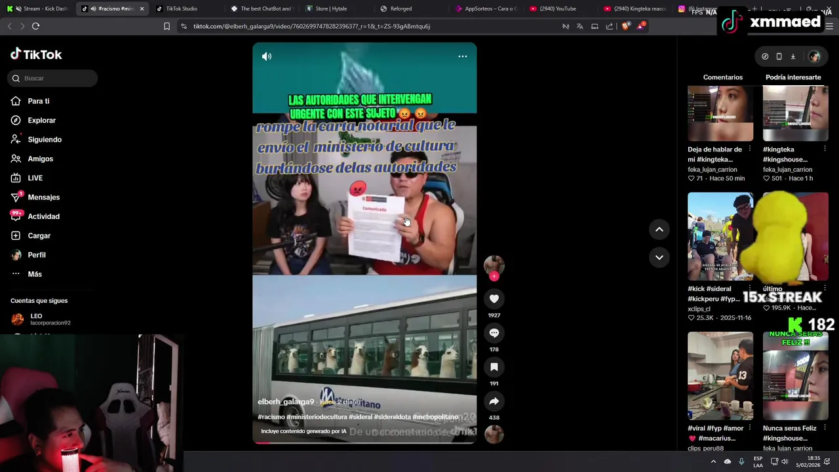Like the video with the heart icon

click(x=494, y=299)
